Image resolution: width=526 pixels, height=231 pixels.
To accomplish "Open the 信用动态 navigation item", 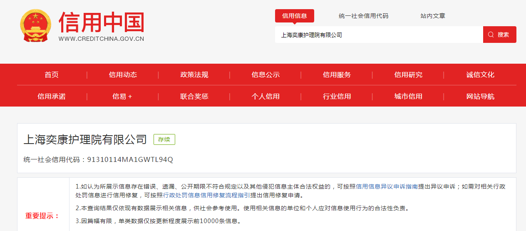I will [123, 75].
